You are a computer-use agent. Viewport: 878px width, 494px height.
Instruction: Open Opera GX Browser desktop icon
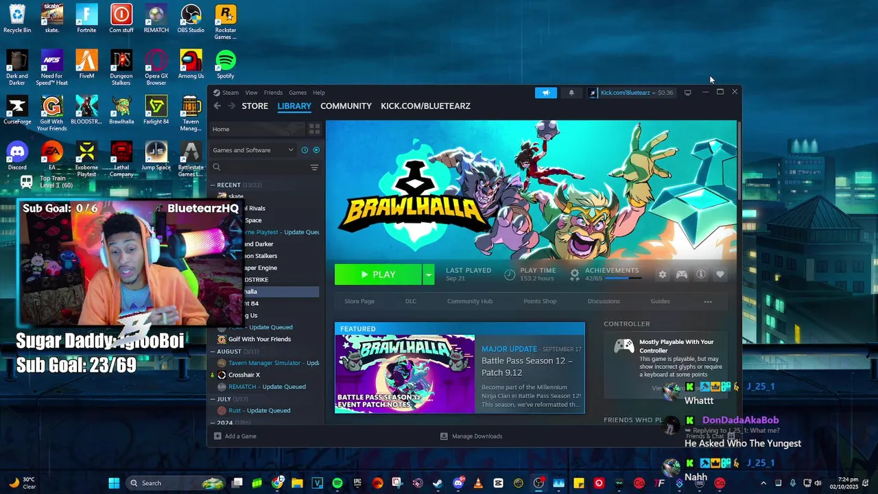(x=156, y=68)
